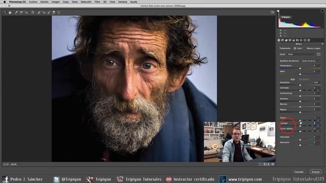
Task: Open the Lens Corrections panel icon
Action: [297, 40]
